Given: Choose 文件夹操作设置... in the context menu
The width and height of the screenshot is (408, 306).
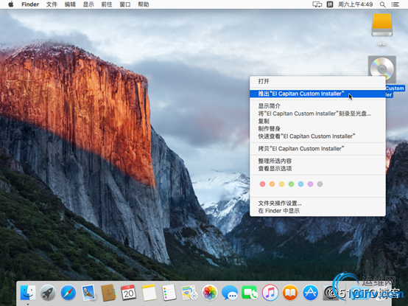Looking at the screenshot, I should coord(317,203).
